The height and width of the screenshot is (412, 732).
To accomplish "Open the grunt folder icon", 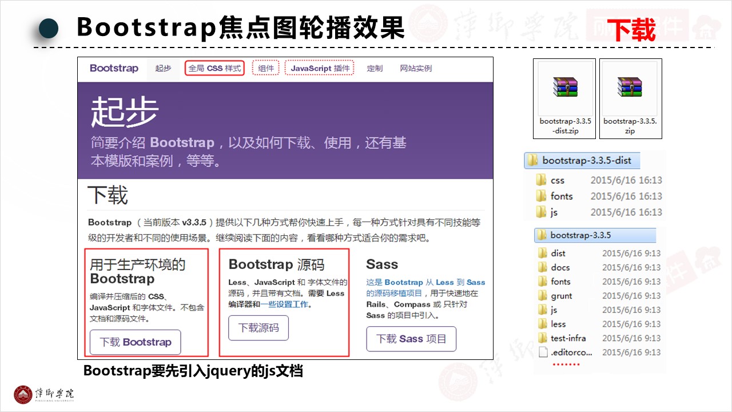I will 543,296.
